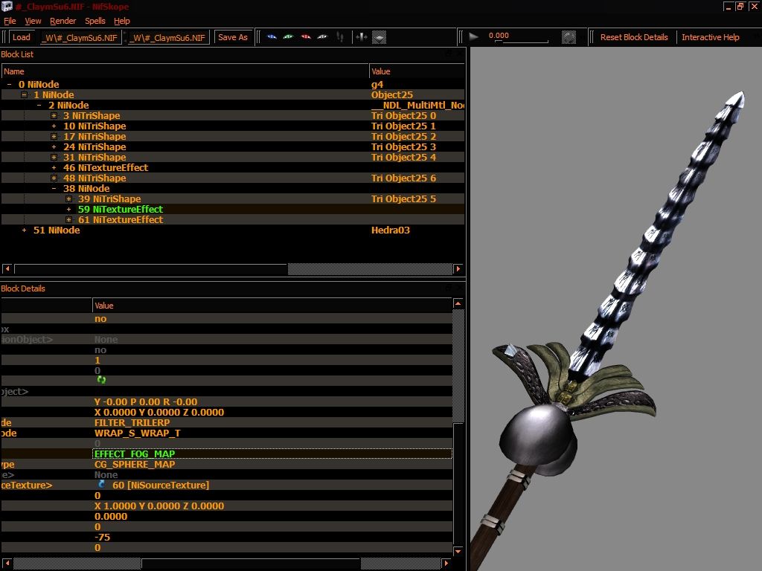
Task: Open the File menu
Action: [x=10, y=21]
